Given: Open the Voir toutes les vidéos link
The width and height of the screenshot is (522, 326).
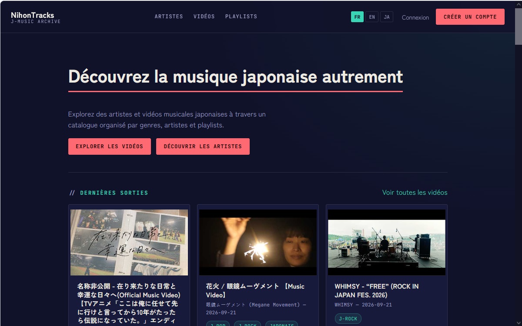Looking at the screenshot, I should (x=415, y=192).
